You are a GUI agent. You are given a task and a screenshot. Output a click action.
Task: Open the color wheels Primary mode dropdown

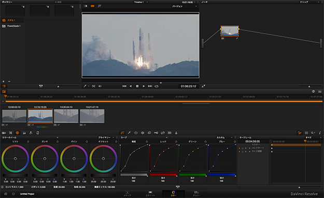pos(106,138)
